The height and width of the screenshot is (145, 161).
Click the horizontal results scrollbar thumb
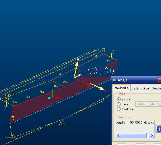(x=134, y=136)
